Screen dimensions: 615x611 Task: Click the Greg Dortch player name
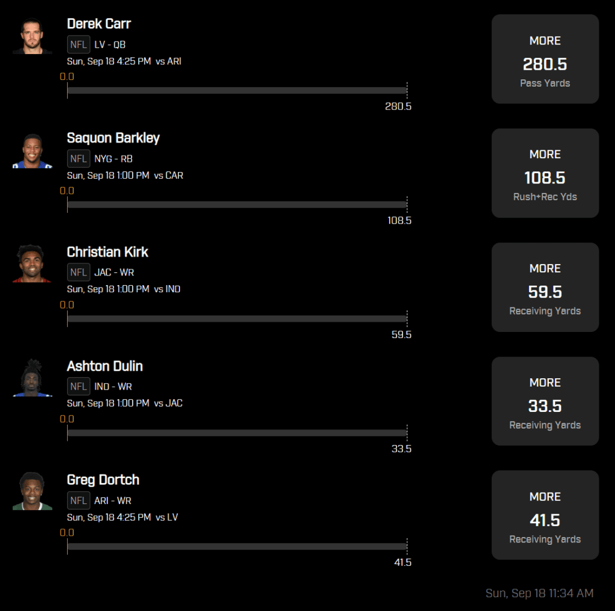pos(103,480)
